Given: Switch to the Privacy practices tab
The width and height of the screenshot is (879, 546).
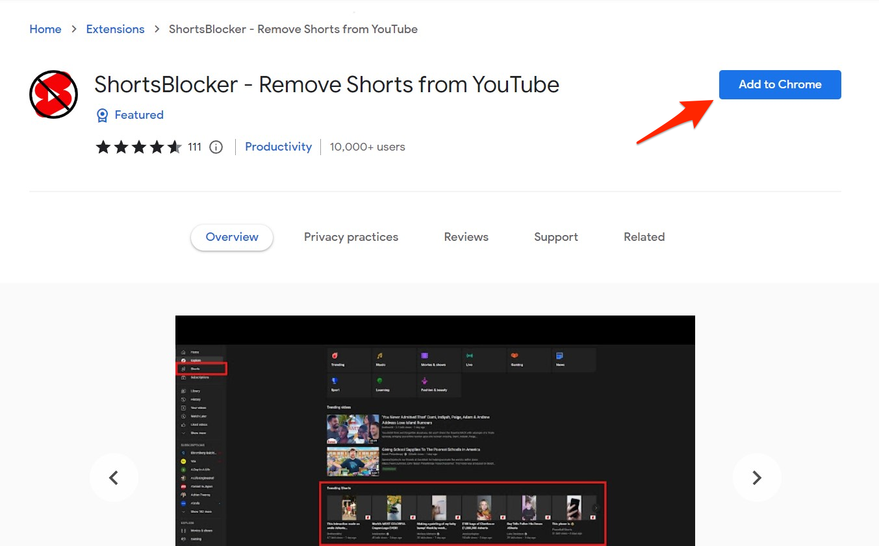Looking at the screenshot, I should (x=351, y=237).
